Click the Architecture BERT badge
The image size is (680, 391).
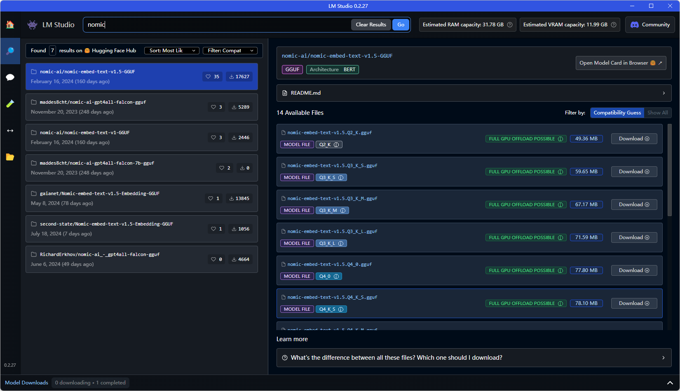click(x=333, y=70)
